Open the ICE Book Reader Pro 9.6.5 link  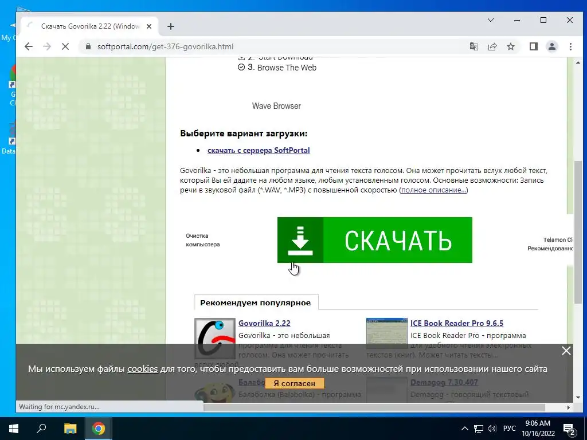[457, 323]
